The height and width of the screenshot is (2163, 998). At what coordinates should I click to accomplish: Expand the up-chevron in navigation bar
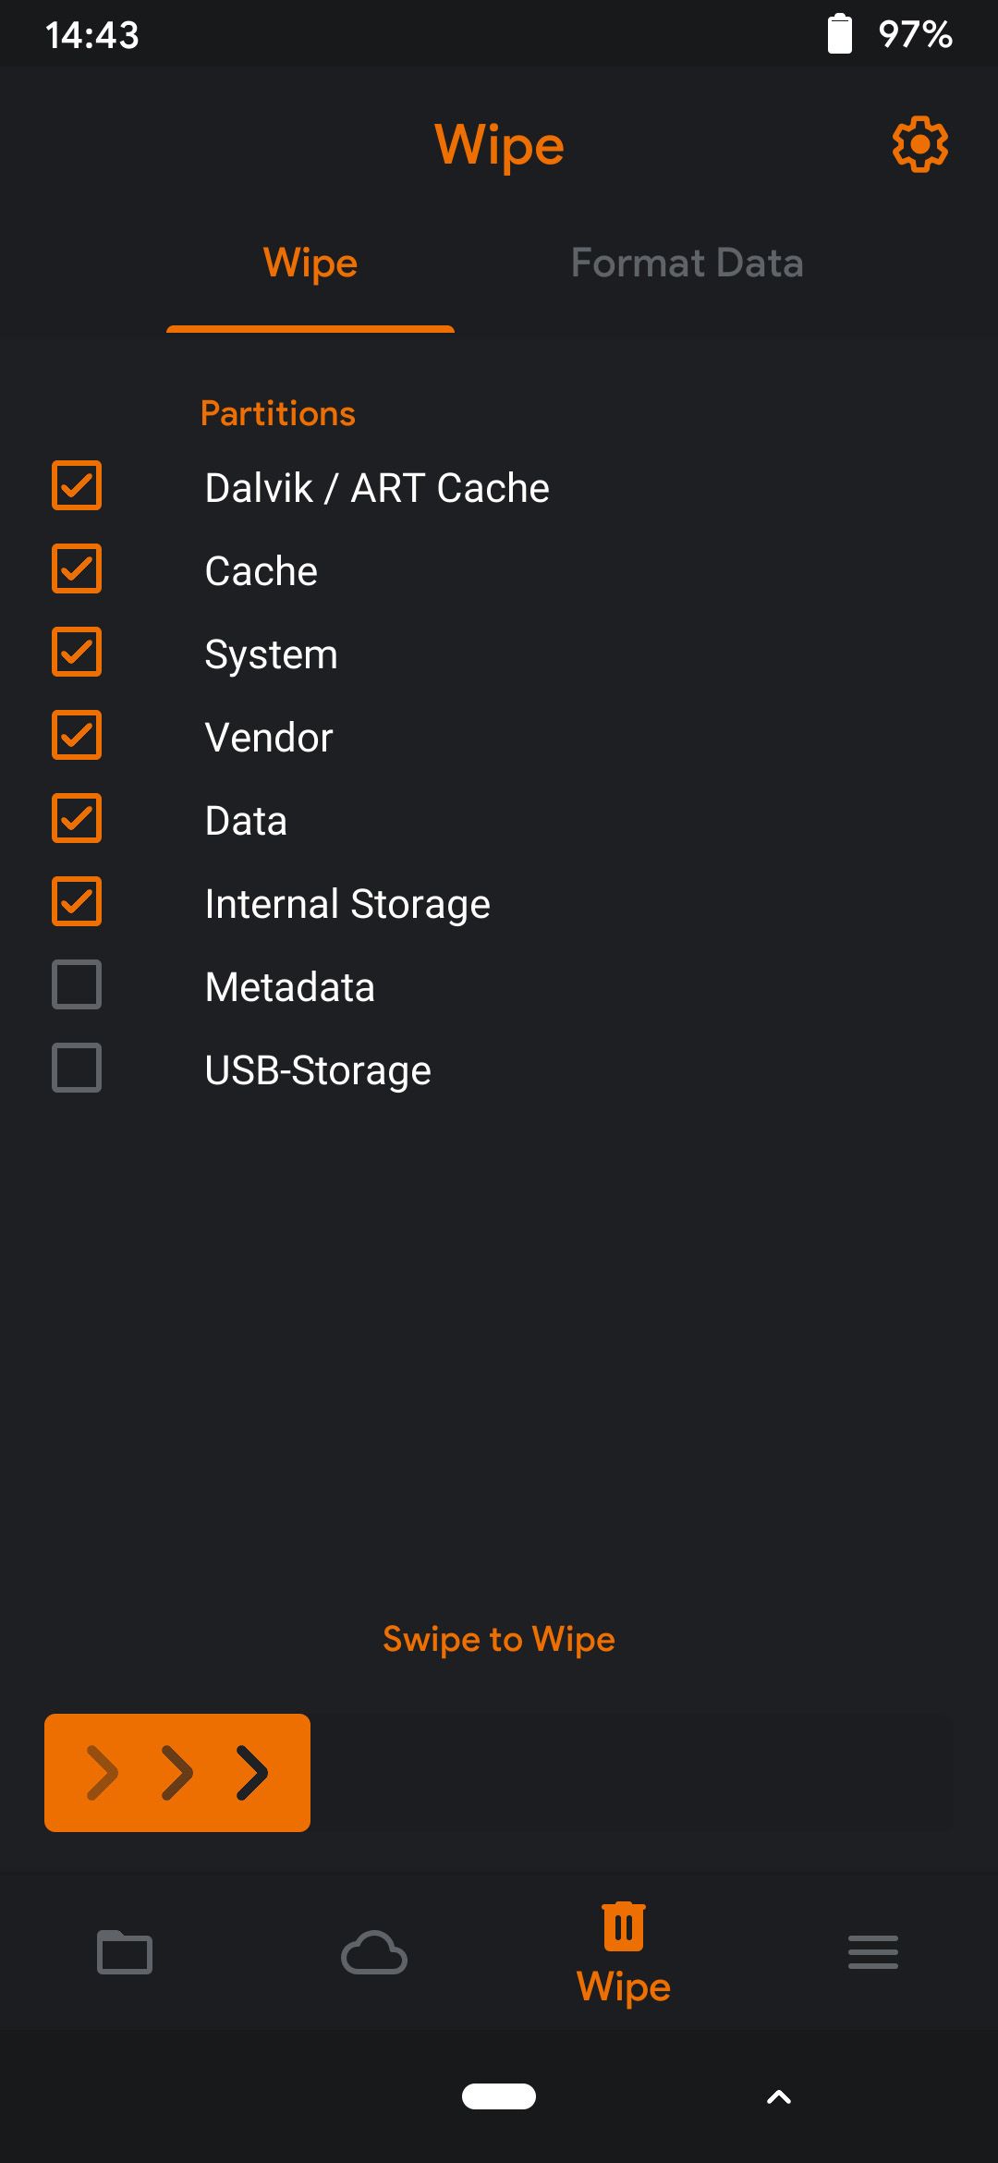click(779, 2097)
